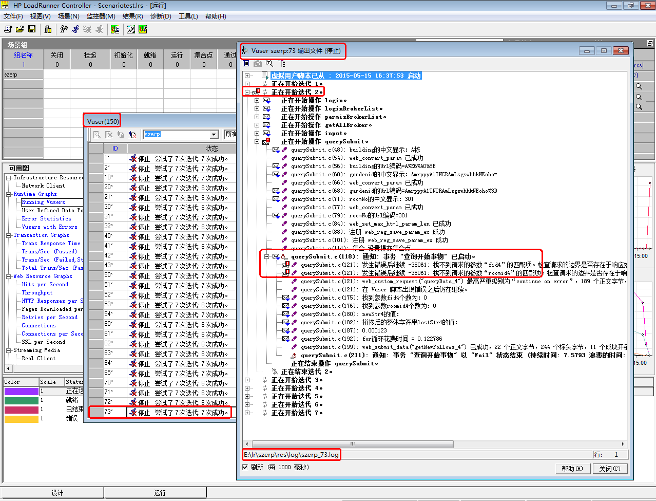
Task: Click the error envelope icon beside iteration 2
Action: [256, 92]
